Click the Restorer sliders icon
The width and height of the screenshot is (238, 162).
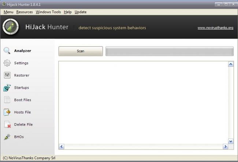tap(7, 75)
